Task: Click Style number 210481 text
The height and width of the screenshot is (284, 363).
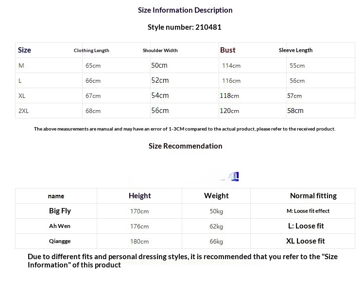Action: (185, 27)
